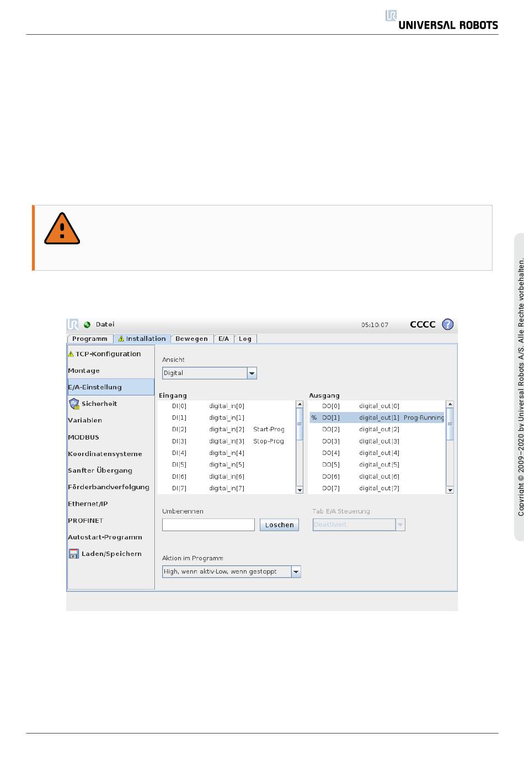
Task: Select input row DI[5] digital_in[5]
Action: (x=227, y=464)
